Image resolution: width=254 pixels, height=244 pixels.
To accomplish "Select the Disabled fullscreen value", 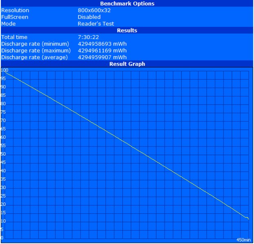I will 89,17.
